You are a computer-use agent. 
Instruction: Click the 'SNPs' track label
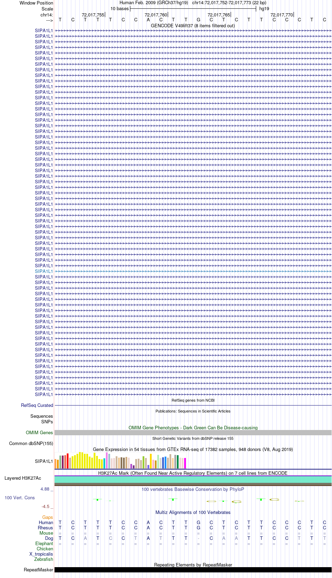pyautogui.click(x=47, y=422)
